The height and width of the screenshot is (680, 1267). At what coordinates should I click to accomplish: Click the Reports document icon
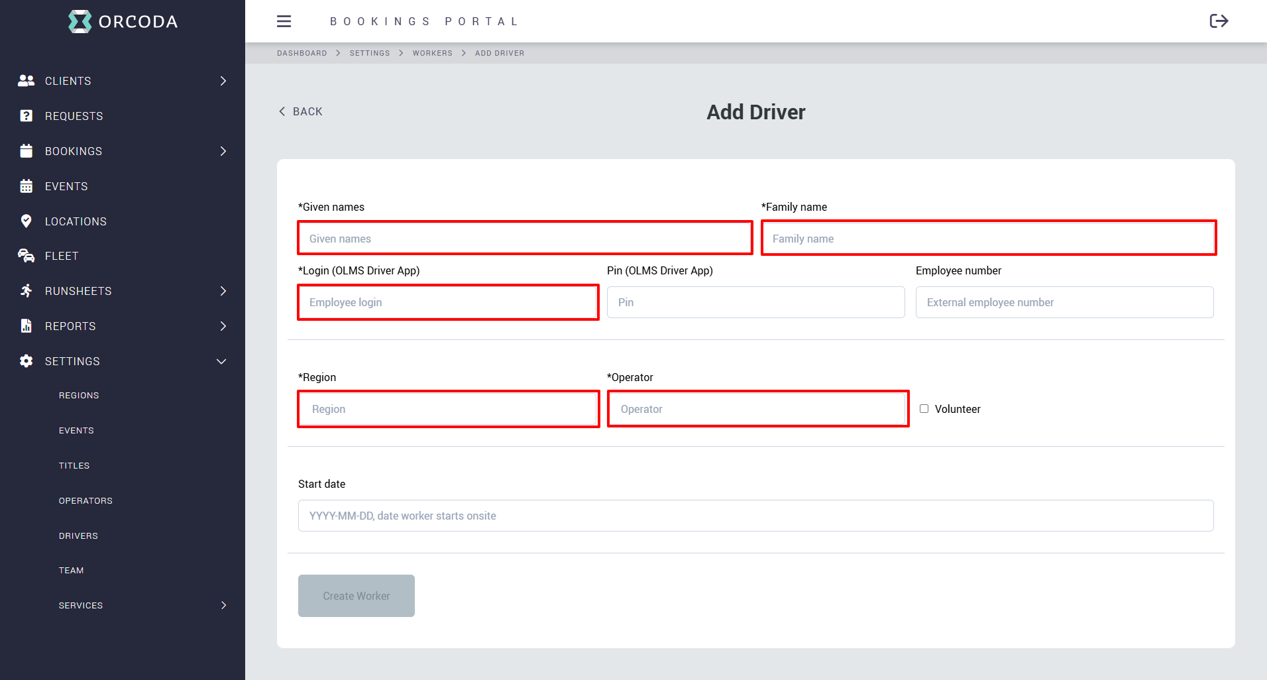click(26, 326)
